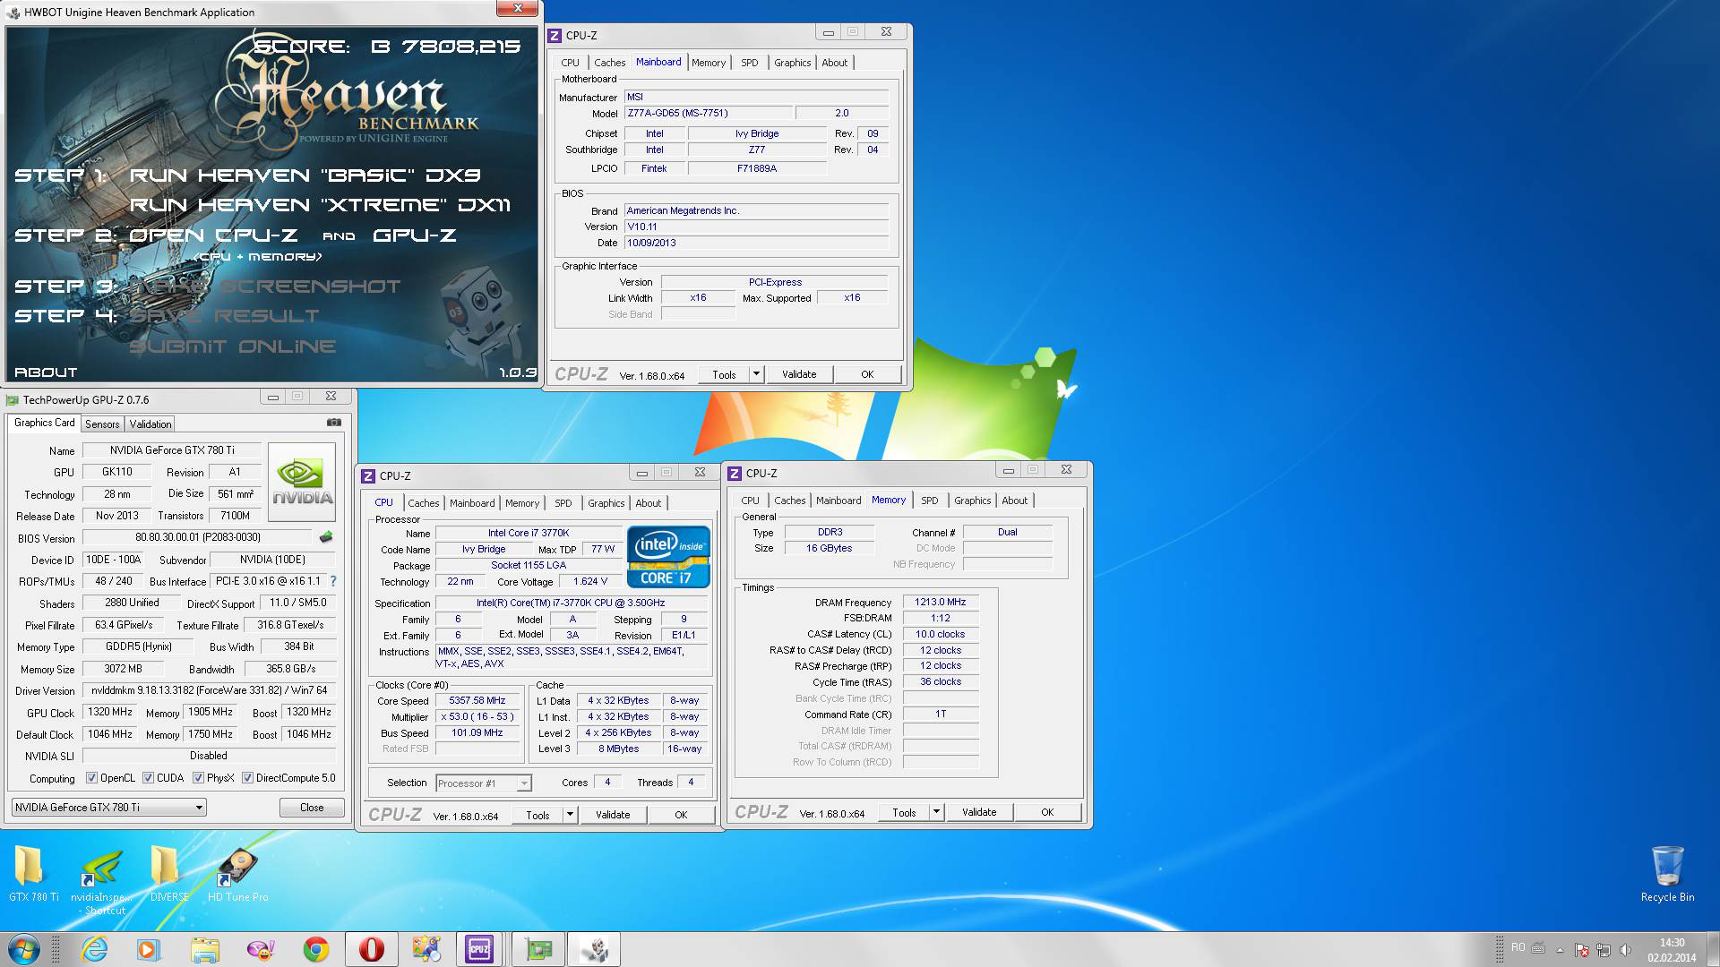Click the network tray icon
Image resolution: width=1720 pixels, height=967 pixels.
1604,949
